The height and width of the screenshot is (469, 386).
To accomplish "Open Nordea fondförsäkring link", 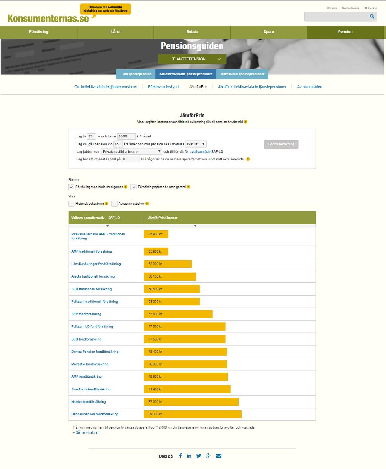I will click(89, 402).
